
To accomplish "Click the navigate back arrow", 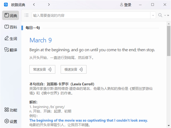I will coord(34,5).
